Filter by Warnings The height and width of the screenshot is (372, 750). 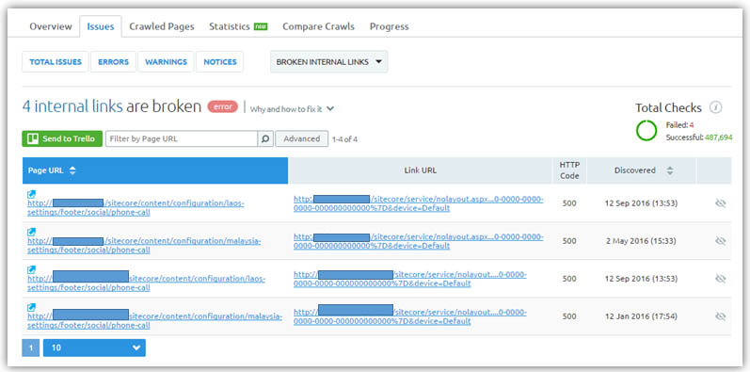(166, 62)
